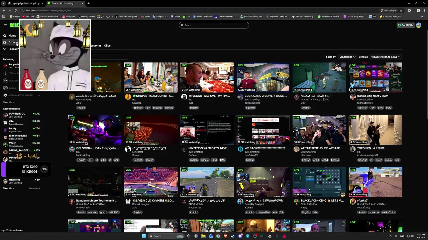Open the Viewers (High to Low) sort dropdown
Screen dimensions: 428x240
click(386, 57)
